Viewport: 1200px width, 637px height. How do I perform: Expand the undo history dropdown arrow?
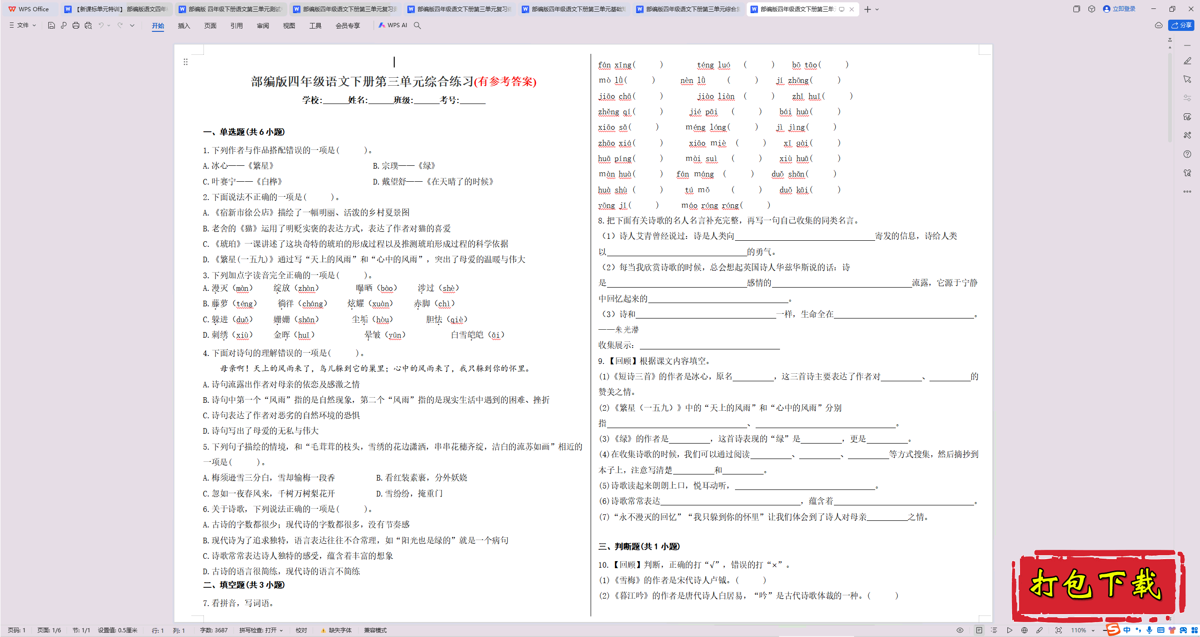click(x=109, y=25)
